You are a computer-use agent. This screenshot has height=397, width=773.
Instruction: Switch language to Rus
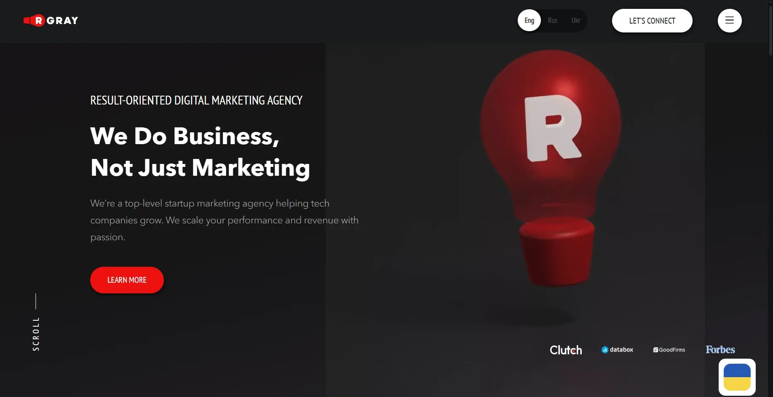tap(553, 20)
